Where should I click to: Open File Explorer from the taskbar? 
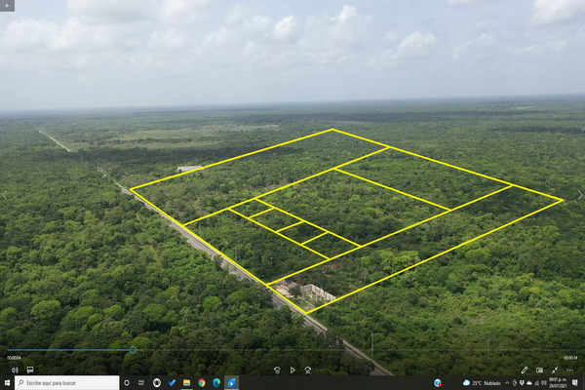pyautogui.click(x=186, y=383)
